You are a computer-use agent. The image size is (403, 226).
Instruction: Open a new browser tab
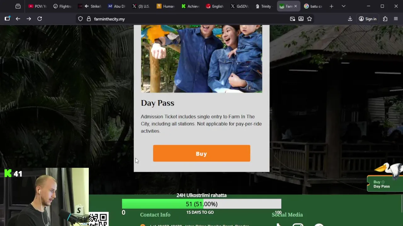[331, 6]
